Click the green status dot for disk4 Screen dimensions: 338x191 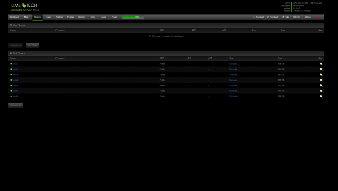[11, 80]
